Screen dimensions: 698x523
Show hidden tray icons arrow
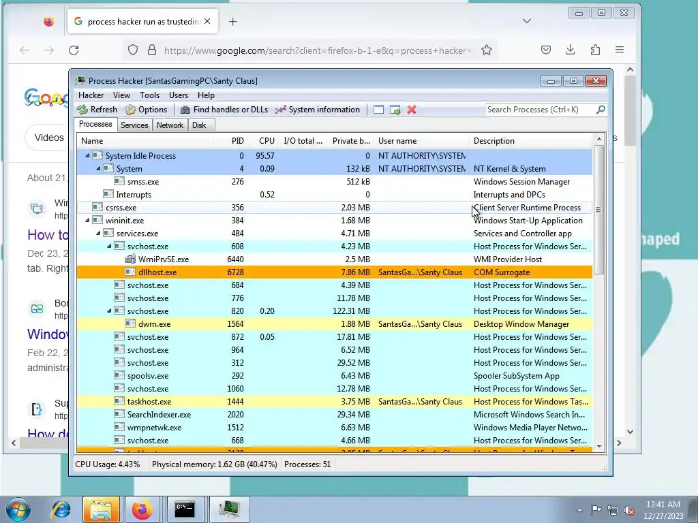[x=579, y=510]
